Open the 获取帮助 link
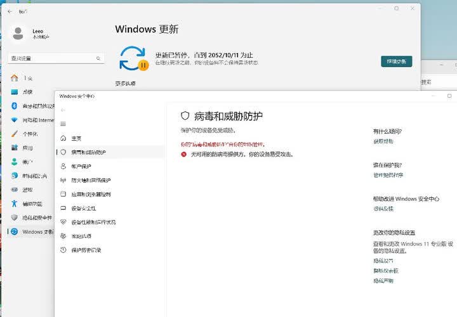Viewport: 457px width, 317px height. click(x=383, y=141)
